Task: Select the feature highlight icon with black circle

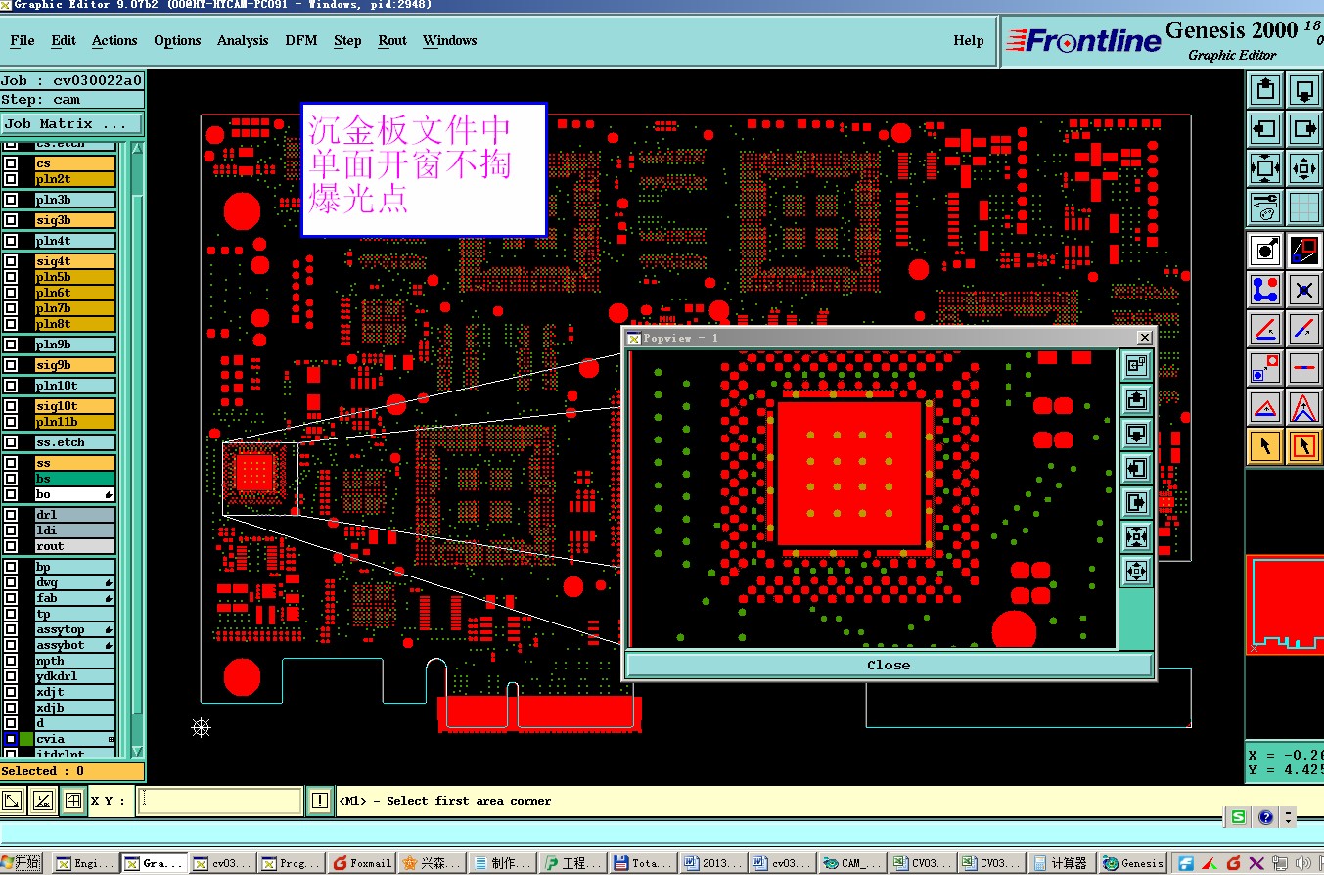Action: pyautogui.click(x=1265, y=250)
